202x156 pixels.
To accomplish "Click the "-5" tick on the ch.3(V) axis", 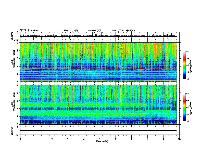I will click(17, 135).
